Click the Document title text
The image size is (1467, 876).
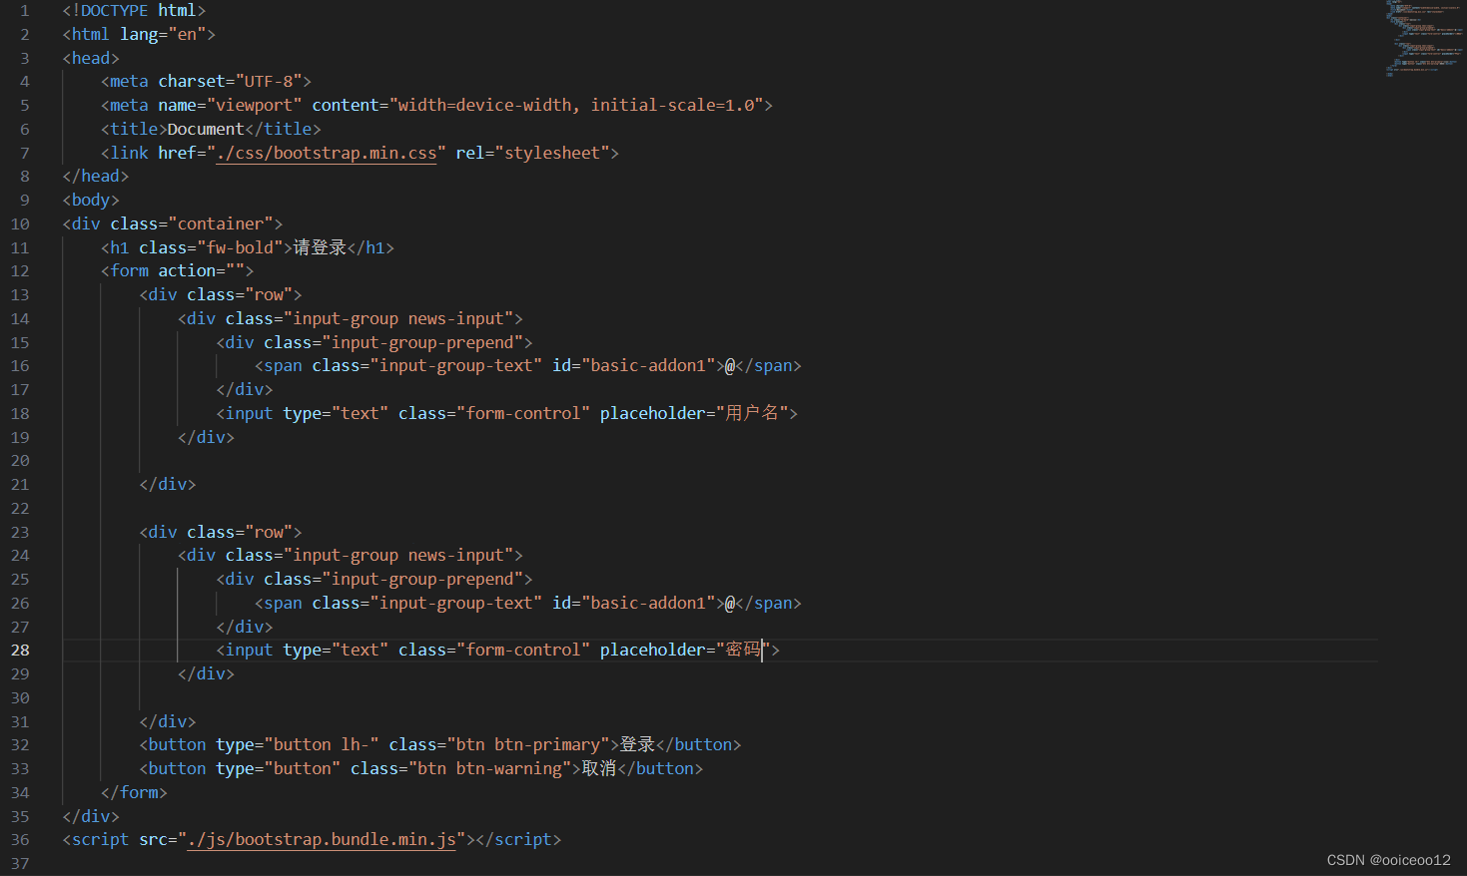pos(206,128)
